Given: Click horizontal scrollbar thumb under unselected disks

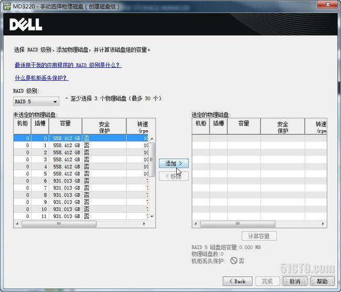Looking at the screenshot, I should click(59, 224).
